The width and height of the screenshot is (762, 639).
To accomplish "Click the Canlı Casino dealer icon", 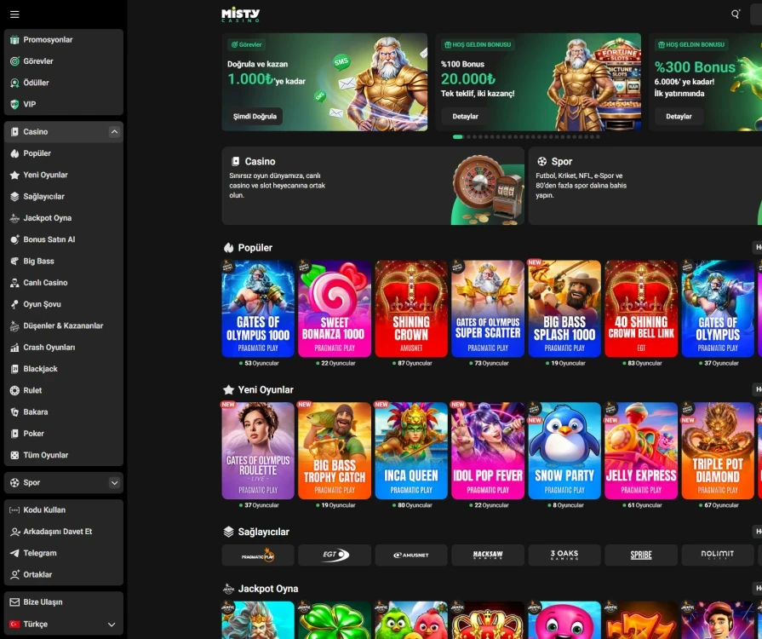I will coord(14,283).
